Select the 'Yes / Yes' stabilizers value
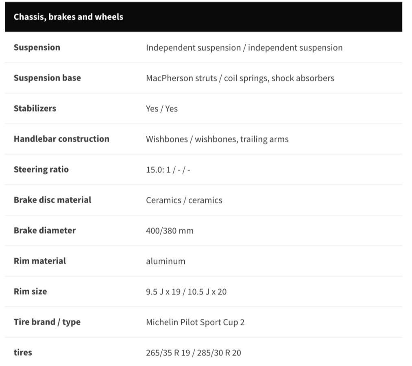Viewport: 412px width, 366px height. (x=161, y=109)
